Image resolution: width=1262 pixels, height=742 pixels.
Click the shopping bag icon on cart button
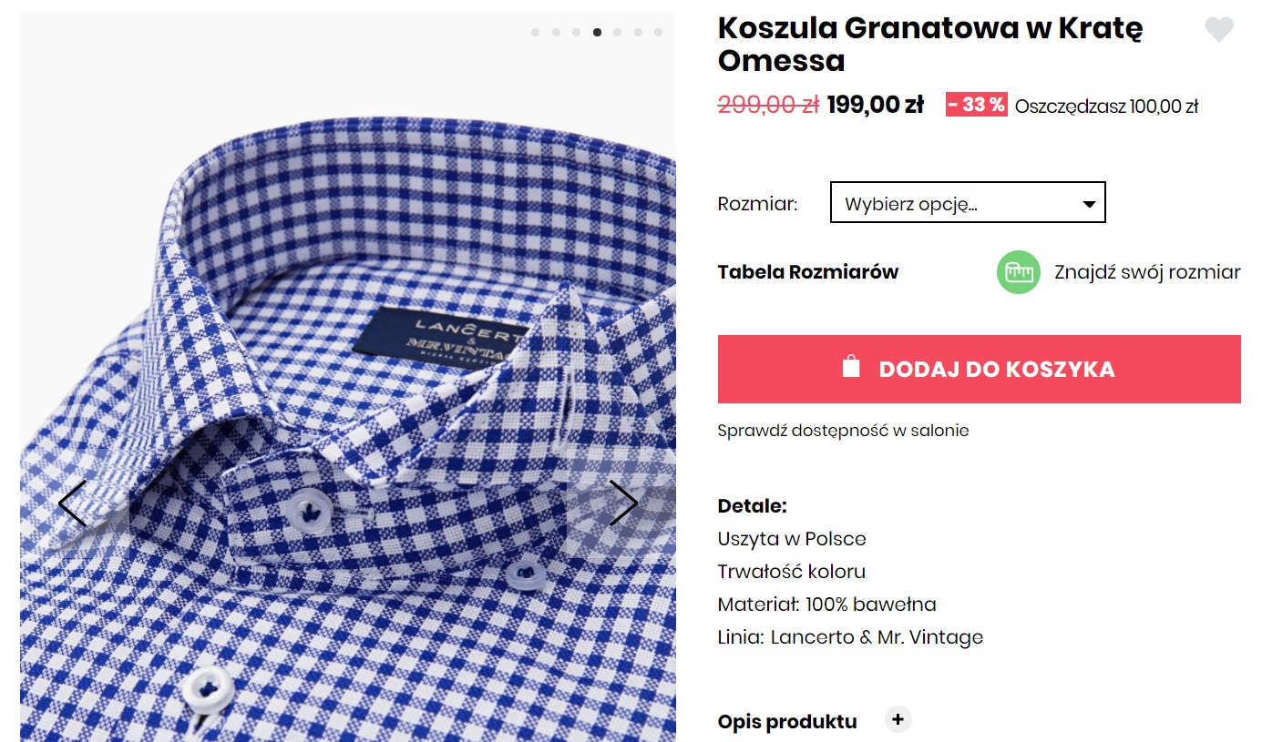[851, 368]
